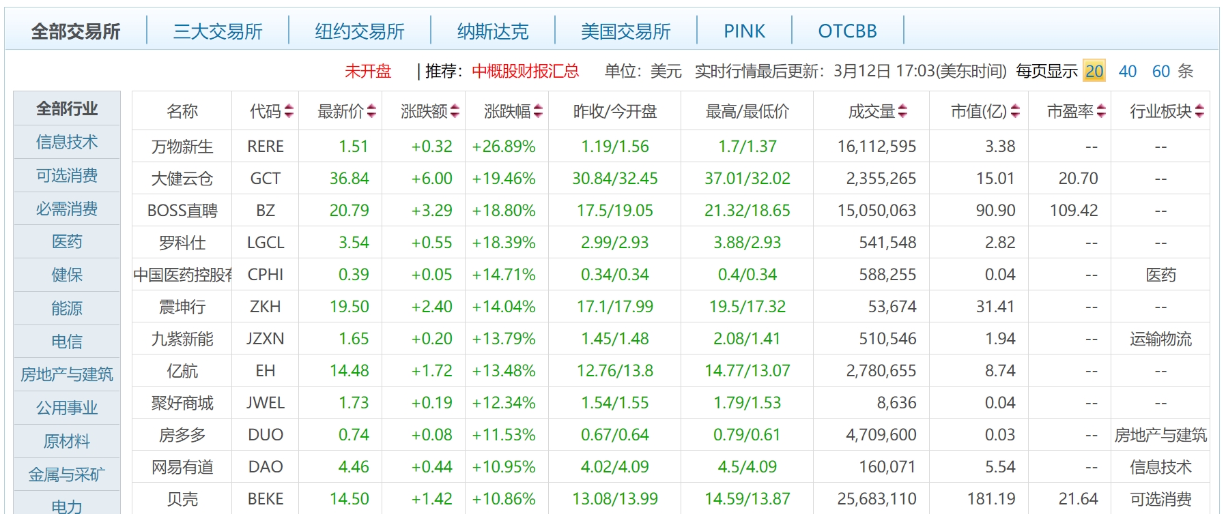
Task: Sort by 成交量 column arrow icon
Action: [x=903, y=111]
